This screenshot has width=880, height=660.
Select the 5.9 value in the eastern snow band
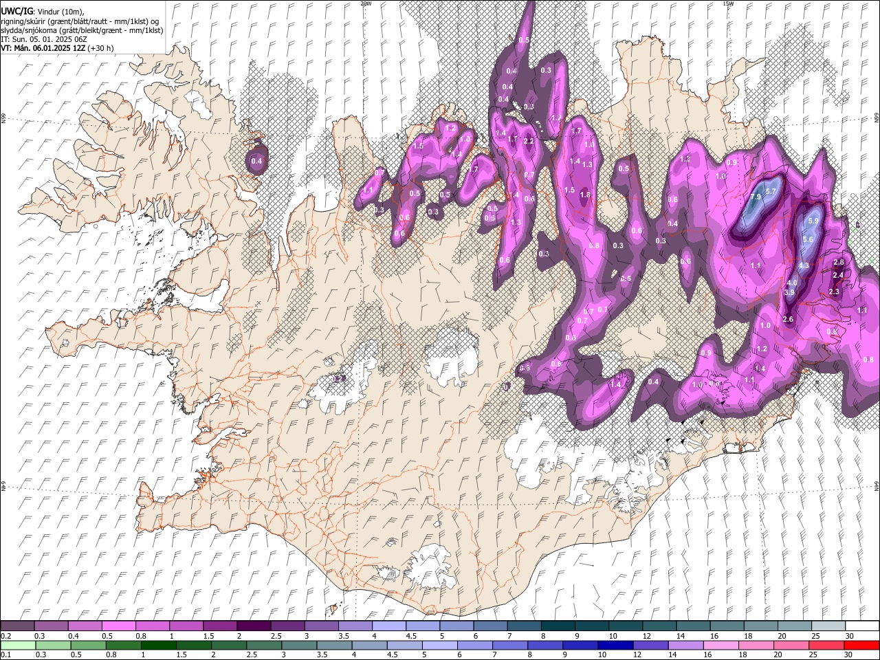click(x=814, y=221)
